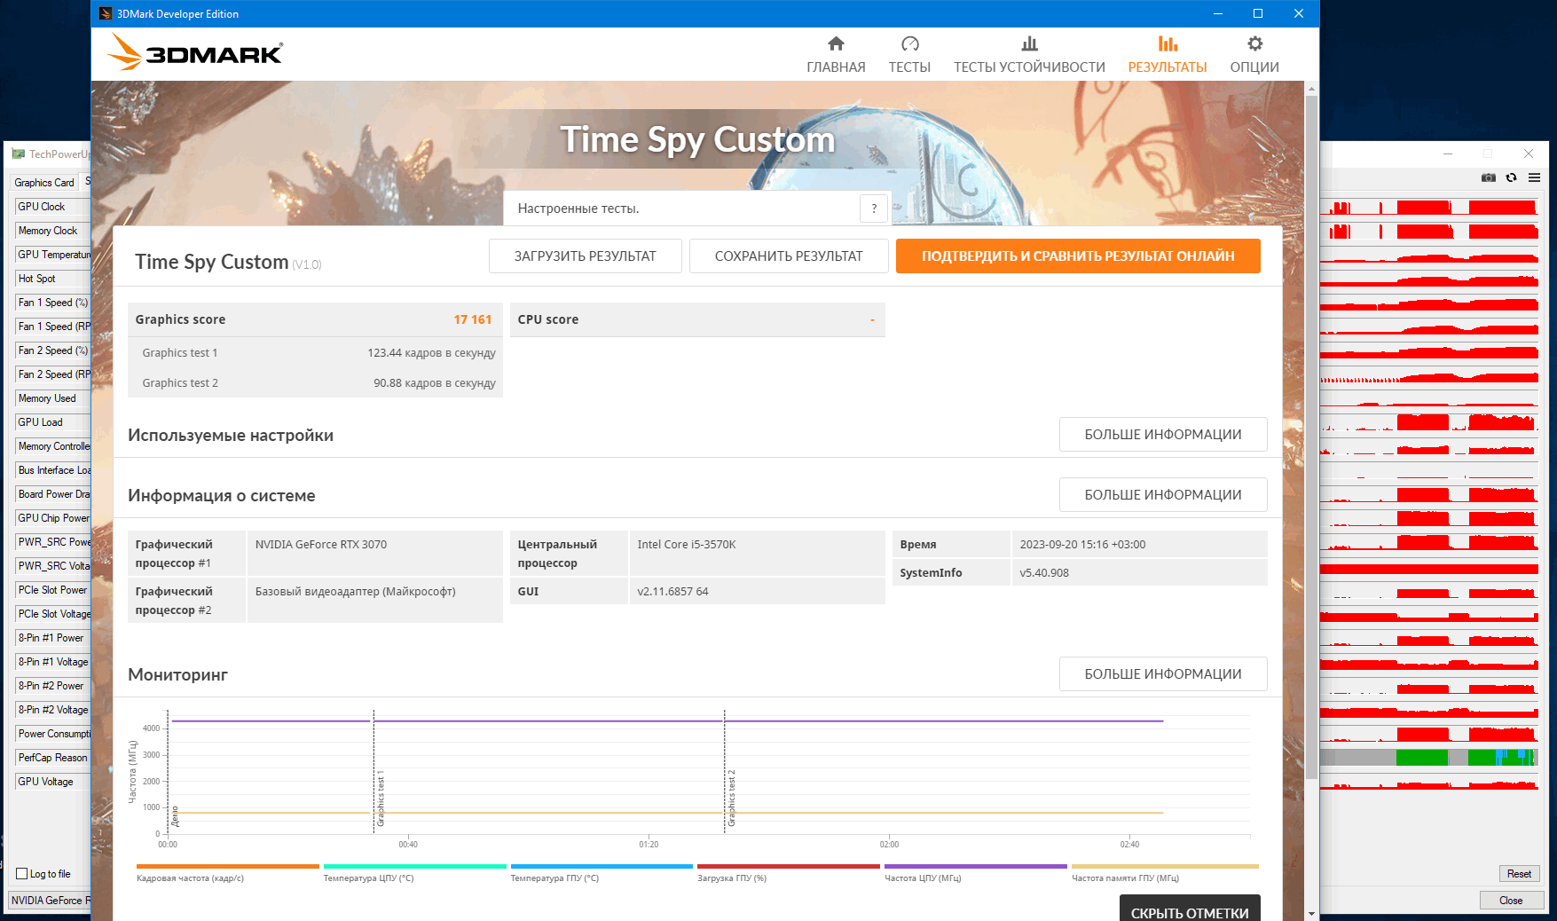This screenshot has width=1557, height=921.
Task: Go to the ГЛАВНАЯ home tab
Action: click(x=836, y=55)
